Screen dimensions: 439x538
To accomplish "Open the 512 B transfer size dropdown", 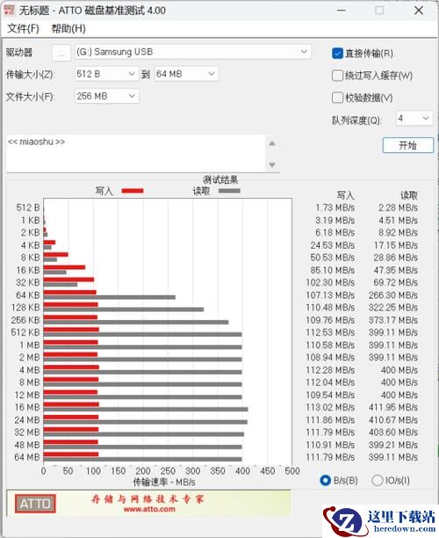I will coord(107,74).
